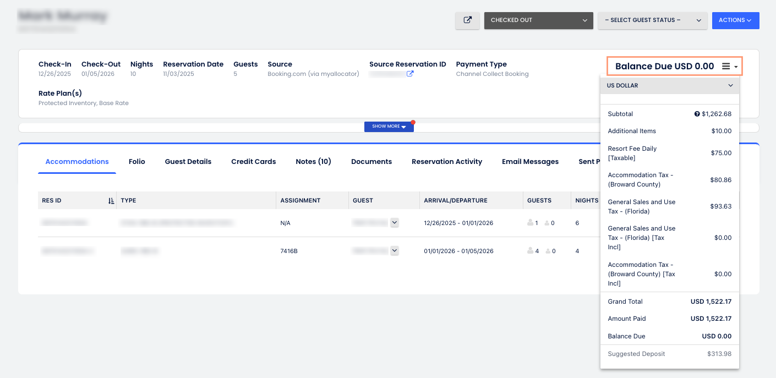Image resolution: width=776 pixels, height=378 pixels.
Task: Open guest dropdown in the 7416B row
Action: (394, 251)
